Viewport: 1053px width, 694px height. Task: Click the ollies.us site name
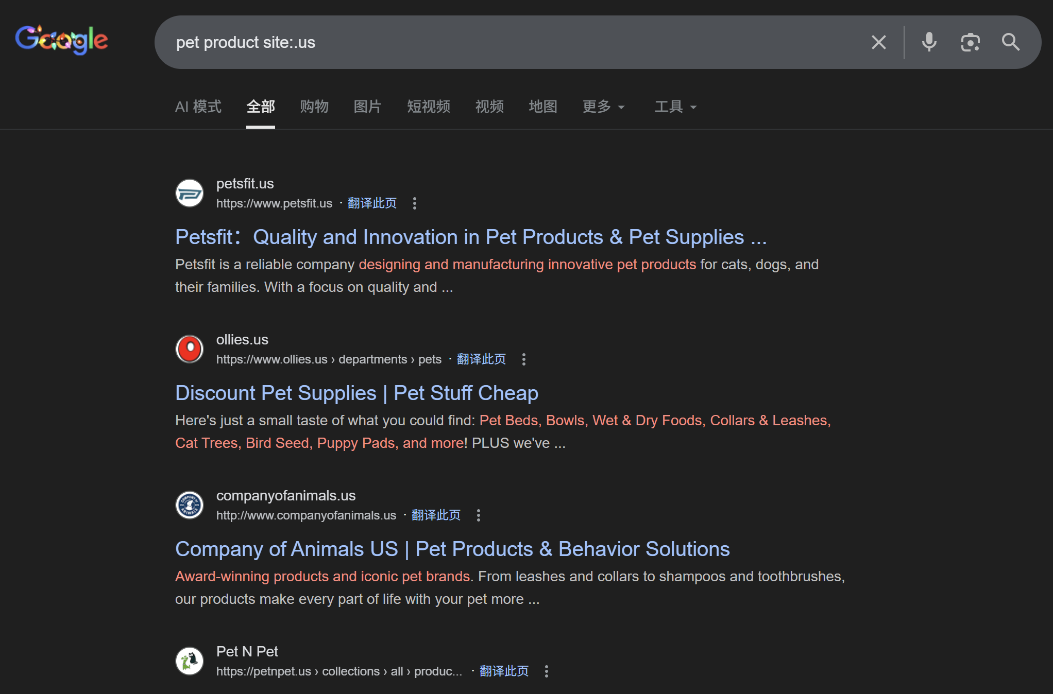242,340
